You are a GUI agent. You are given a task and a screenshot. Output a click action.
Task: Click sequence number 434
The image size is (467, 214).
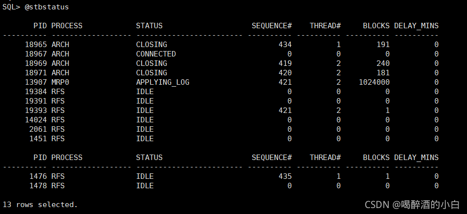click(x=285, y=45)
